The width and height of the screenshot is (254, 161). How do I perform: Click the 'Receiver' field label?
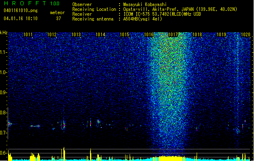click(x=82, y=14)
